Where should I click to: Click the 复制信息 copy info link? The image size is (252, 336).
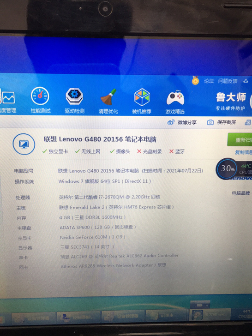click(243, 152)
